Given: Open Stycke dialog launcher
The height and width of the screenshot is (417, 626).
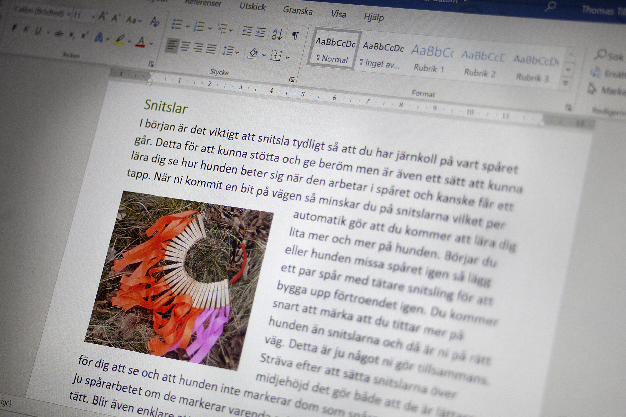Looking at the screenshot, I should pyautogui.click(x=292, y=79).
